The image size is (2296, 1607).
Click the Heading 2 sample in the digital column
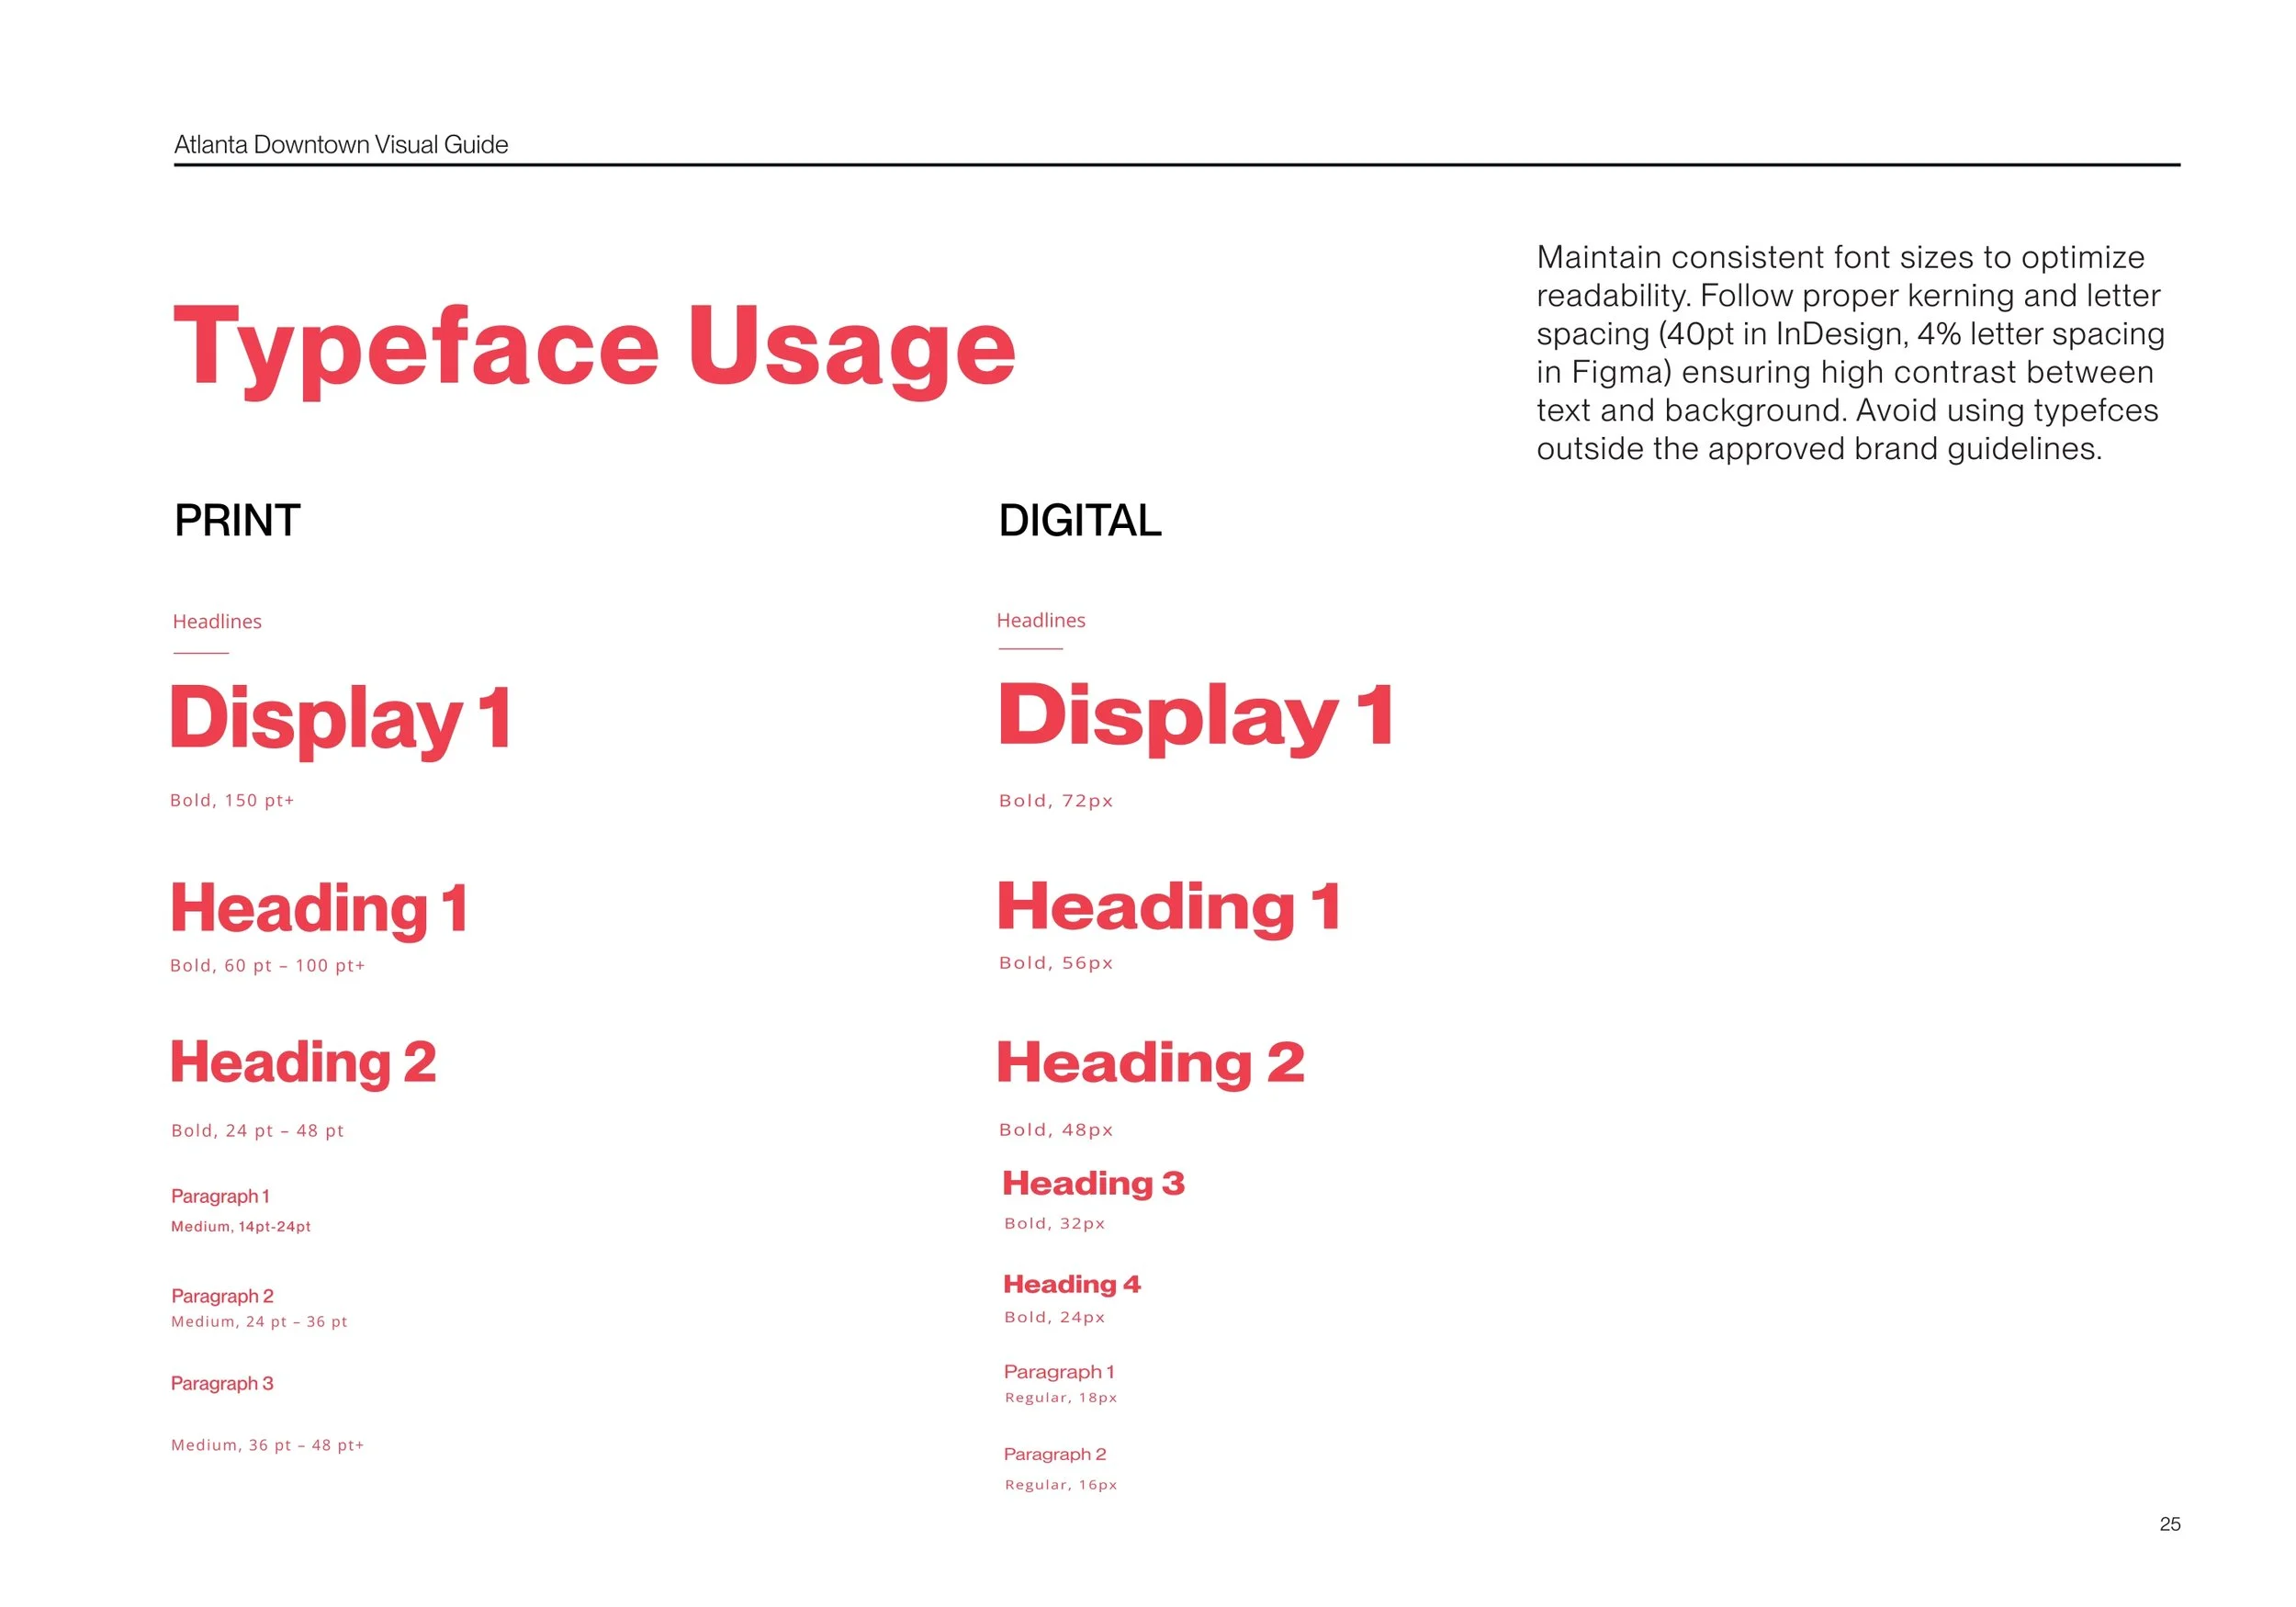click(x=1150, y=1063)
